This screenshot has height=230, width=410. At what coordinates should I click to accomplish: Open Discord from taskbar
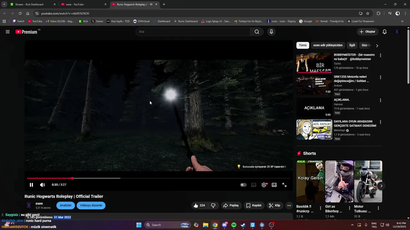[225, 225]
